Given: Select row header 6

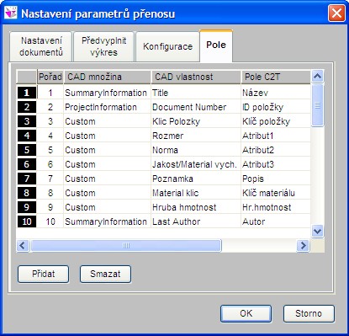Looking at the screenshot, I should [x=27, y=164].
